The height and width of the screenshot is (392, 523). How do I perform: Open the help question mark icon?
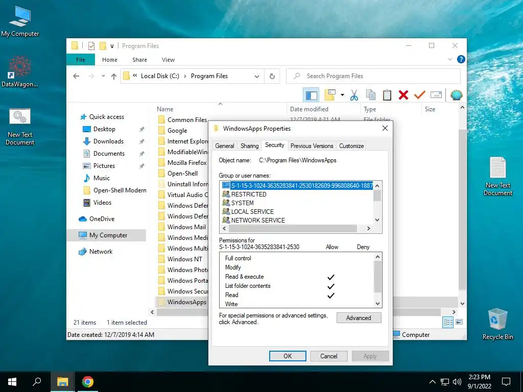click(461, 59)
